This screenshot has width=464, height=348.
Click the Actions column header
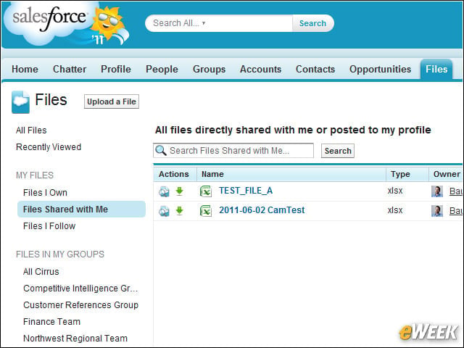click(174, 174)
